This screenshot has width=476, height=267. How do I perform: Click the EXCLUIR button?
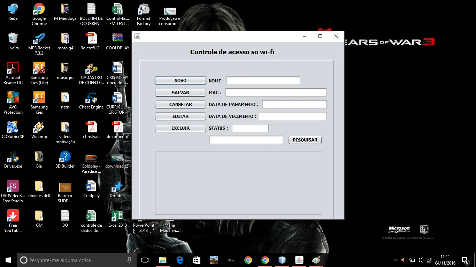[x=181, y=128]
